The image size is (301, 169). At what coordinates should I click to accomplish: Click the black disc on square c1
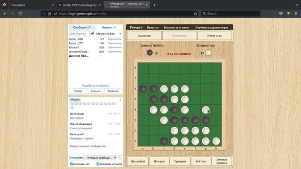click(x=164, y=141)
